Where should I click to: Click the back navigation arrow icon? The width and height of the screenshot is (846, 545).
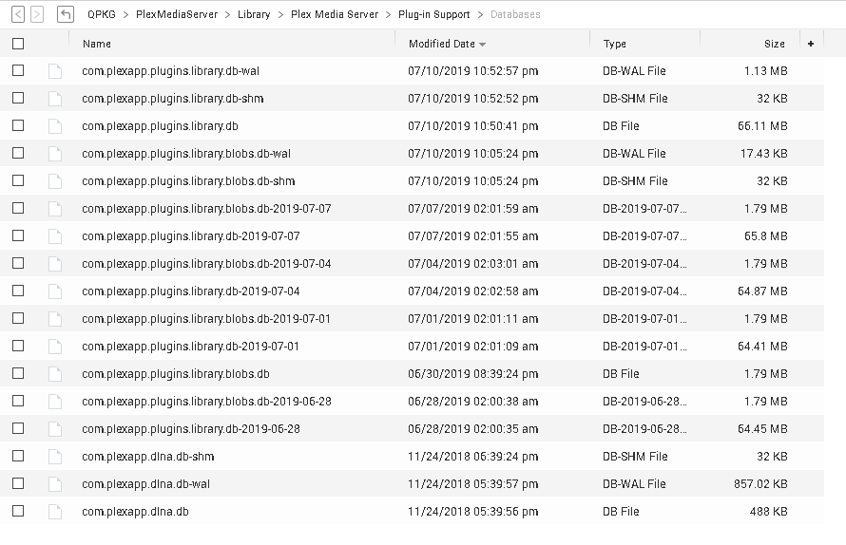(x=19, y=14)
